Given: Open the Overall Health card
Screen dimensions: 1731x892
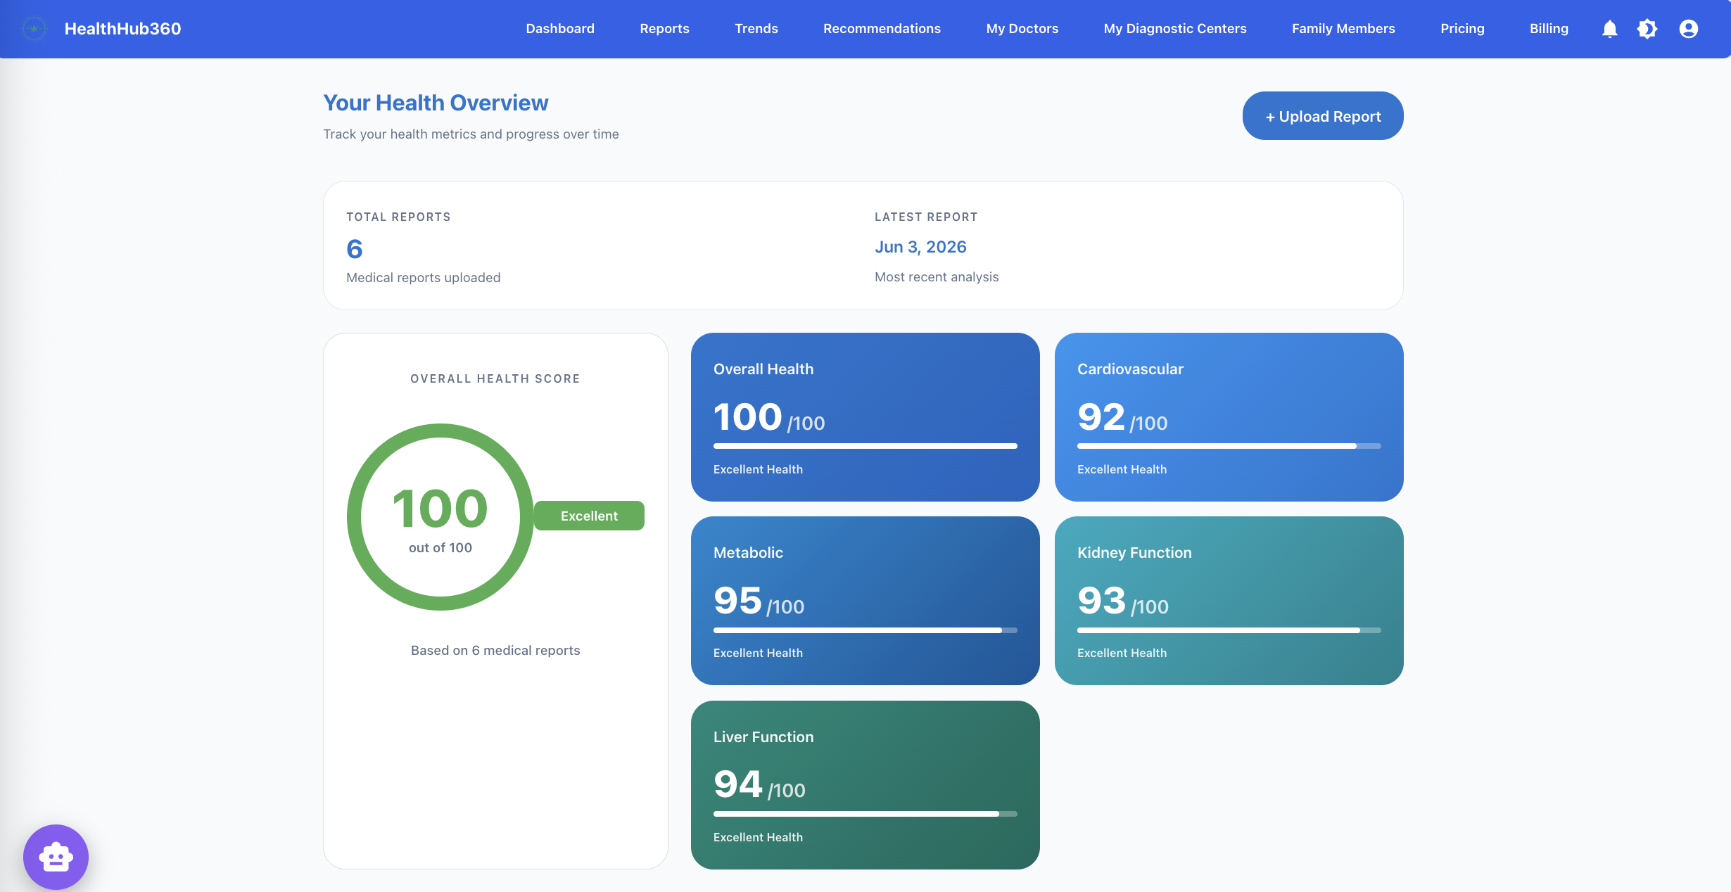Looking at the screenshot, I should click(865, 417).
